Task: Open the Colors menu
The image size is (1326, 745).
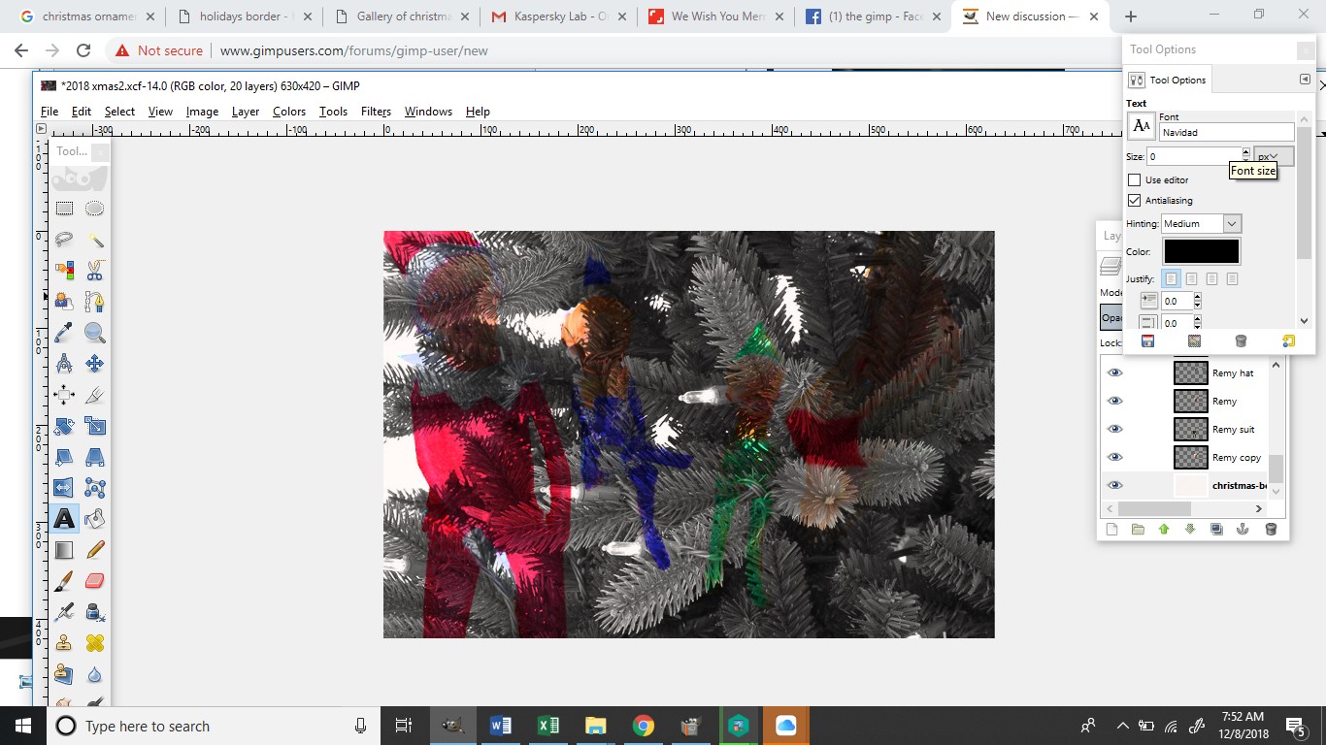Action: tap(289, 112)
